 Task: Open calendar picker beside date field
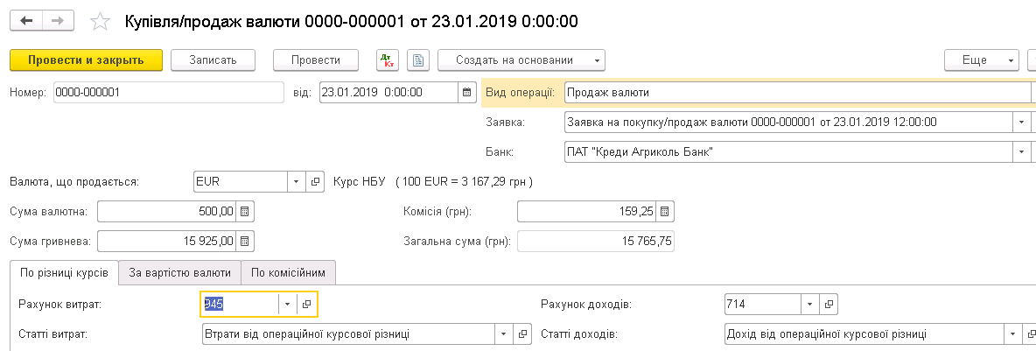(x=467, y=93)
